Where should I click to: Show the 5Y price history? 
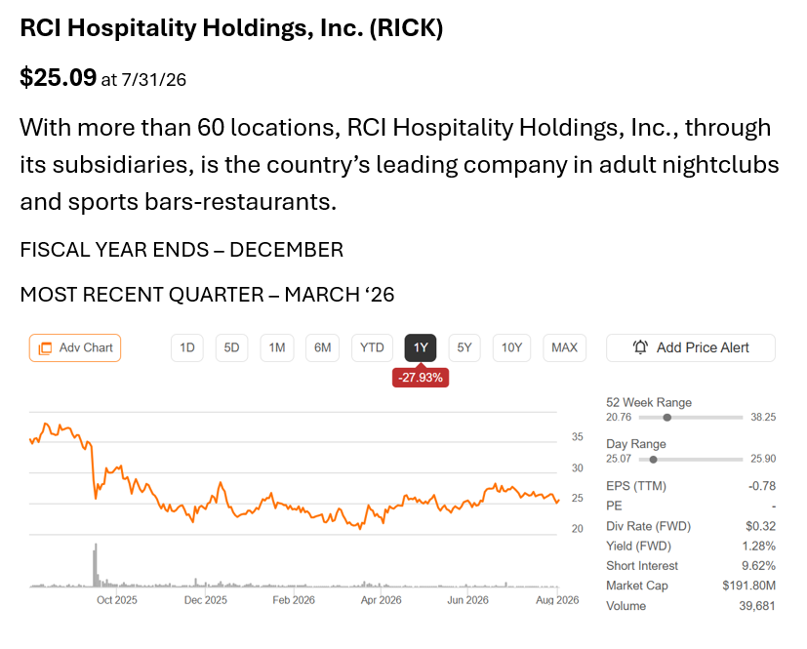tap(464, 347)
